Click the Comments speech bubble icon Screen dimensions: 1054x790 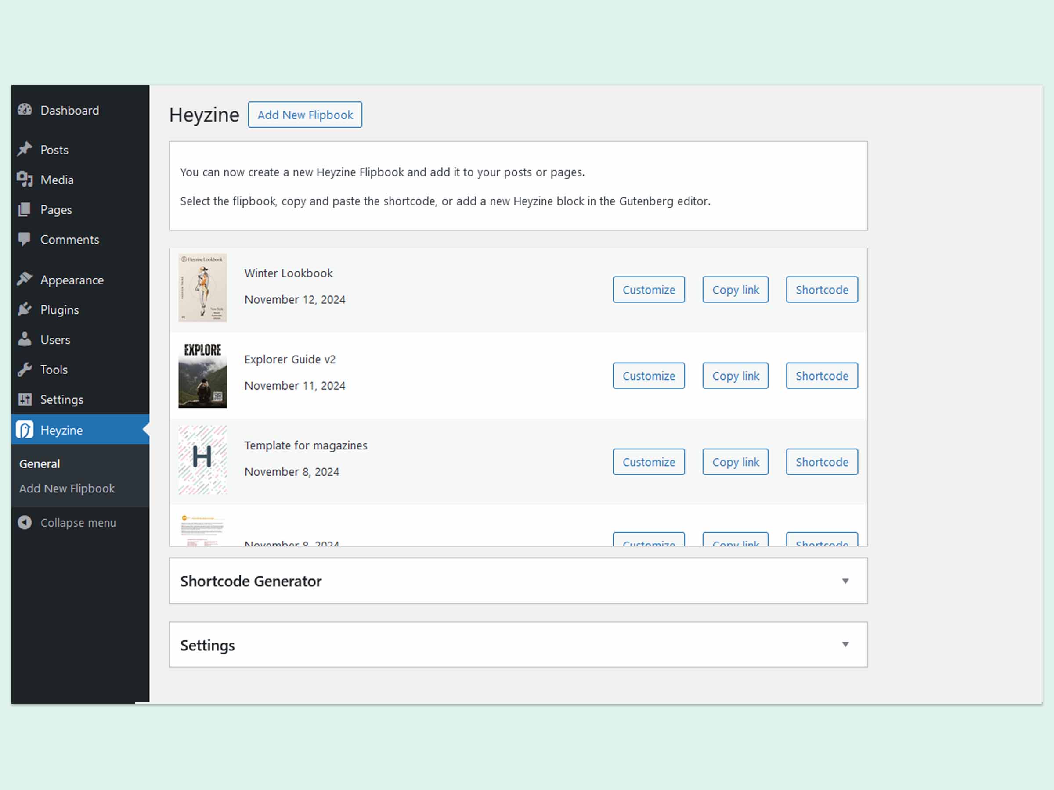[x=25, y=239]
